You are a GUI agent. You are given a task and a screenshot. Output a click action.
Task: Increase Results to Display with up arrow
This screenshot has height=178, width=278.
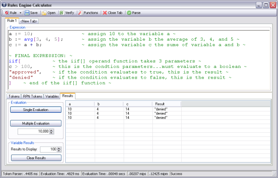point(59,148)
